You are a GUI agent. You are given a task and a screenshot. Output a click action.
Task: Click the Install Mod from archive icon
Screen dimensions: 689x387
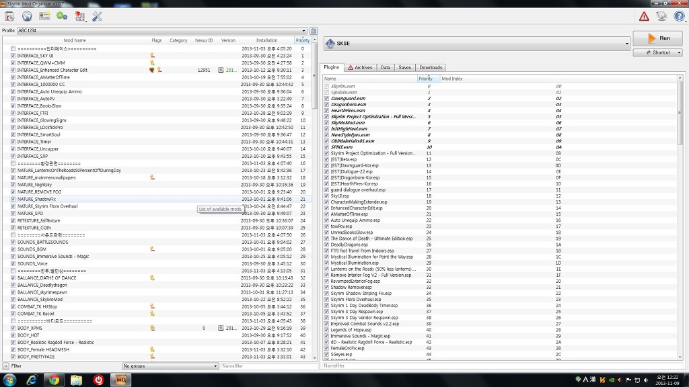pos(9,17)
